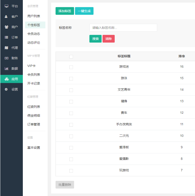The width and height of the screenshot is (195, 196).
Task: Click the green 搜索 button
Action: pyautogui.click(x=95, y=39)
